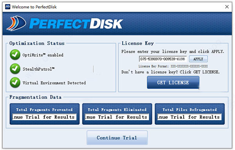The height and width of the screenshot is (150, 235).
Task: Focus the license key input field
Action: click(x=163, y=59)
